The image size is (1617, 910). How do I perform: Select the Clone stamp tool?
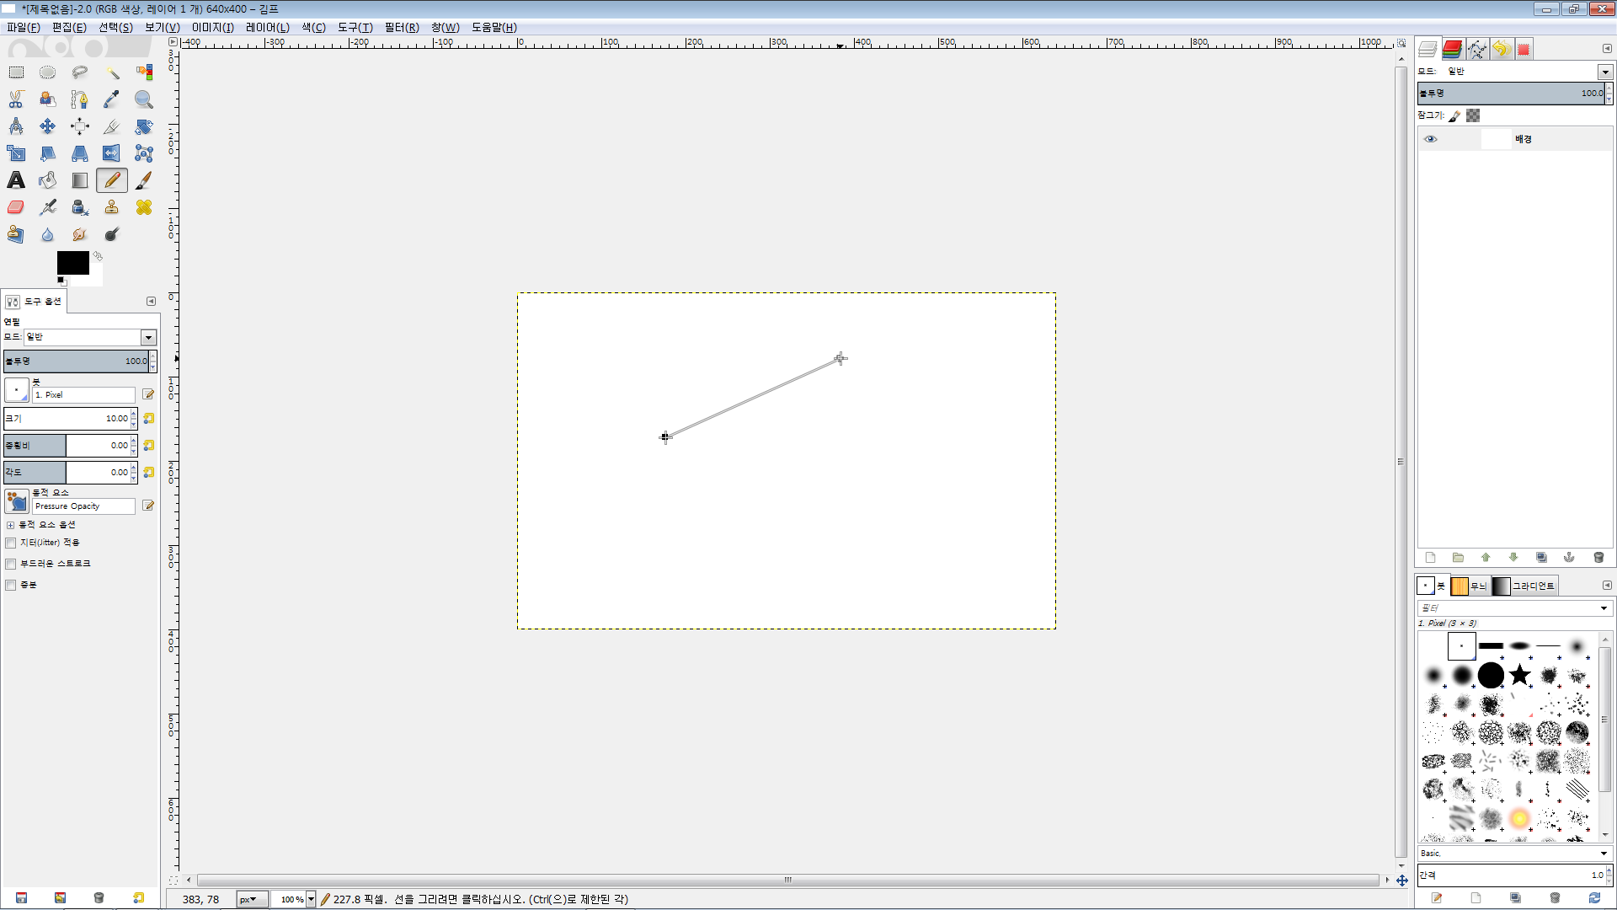(x=112, y=207)
